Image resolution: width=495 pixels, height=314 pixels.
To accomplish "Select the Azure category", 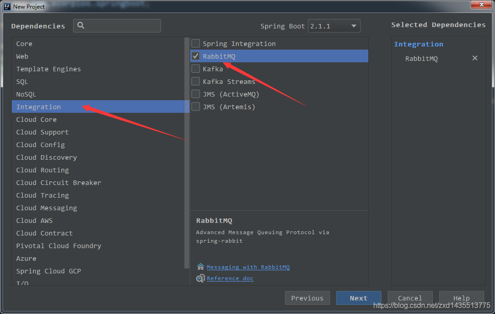I will click(98, 259).
